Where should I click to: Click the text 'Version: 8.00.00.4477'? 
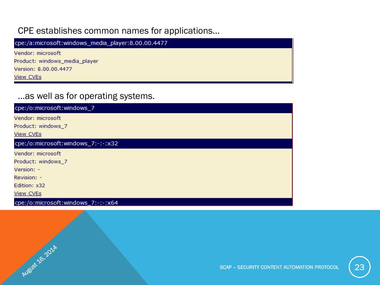pos(43,69)
